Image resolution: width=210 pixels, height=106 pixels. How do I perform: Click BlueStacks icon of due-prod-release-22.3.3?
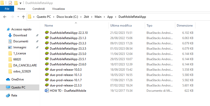[47, 85]
